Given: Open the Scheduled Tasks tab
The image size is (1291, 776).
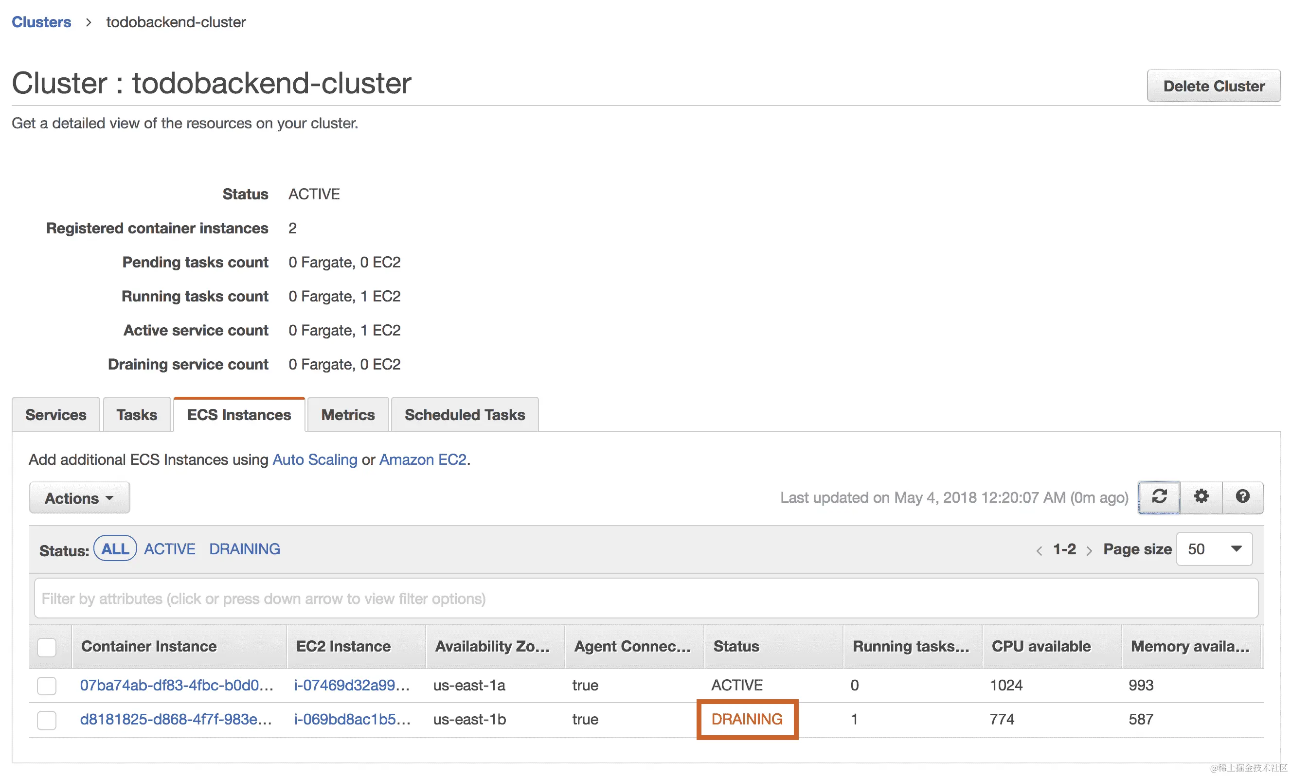Looking at the screenshot, I should 465,415.
